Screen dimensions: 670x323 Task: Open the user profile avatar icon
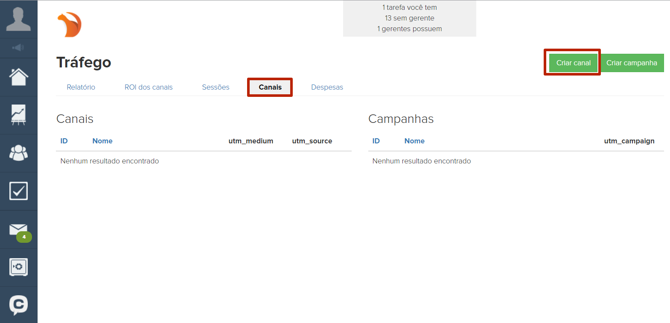coord(18,19)
